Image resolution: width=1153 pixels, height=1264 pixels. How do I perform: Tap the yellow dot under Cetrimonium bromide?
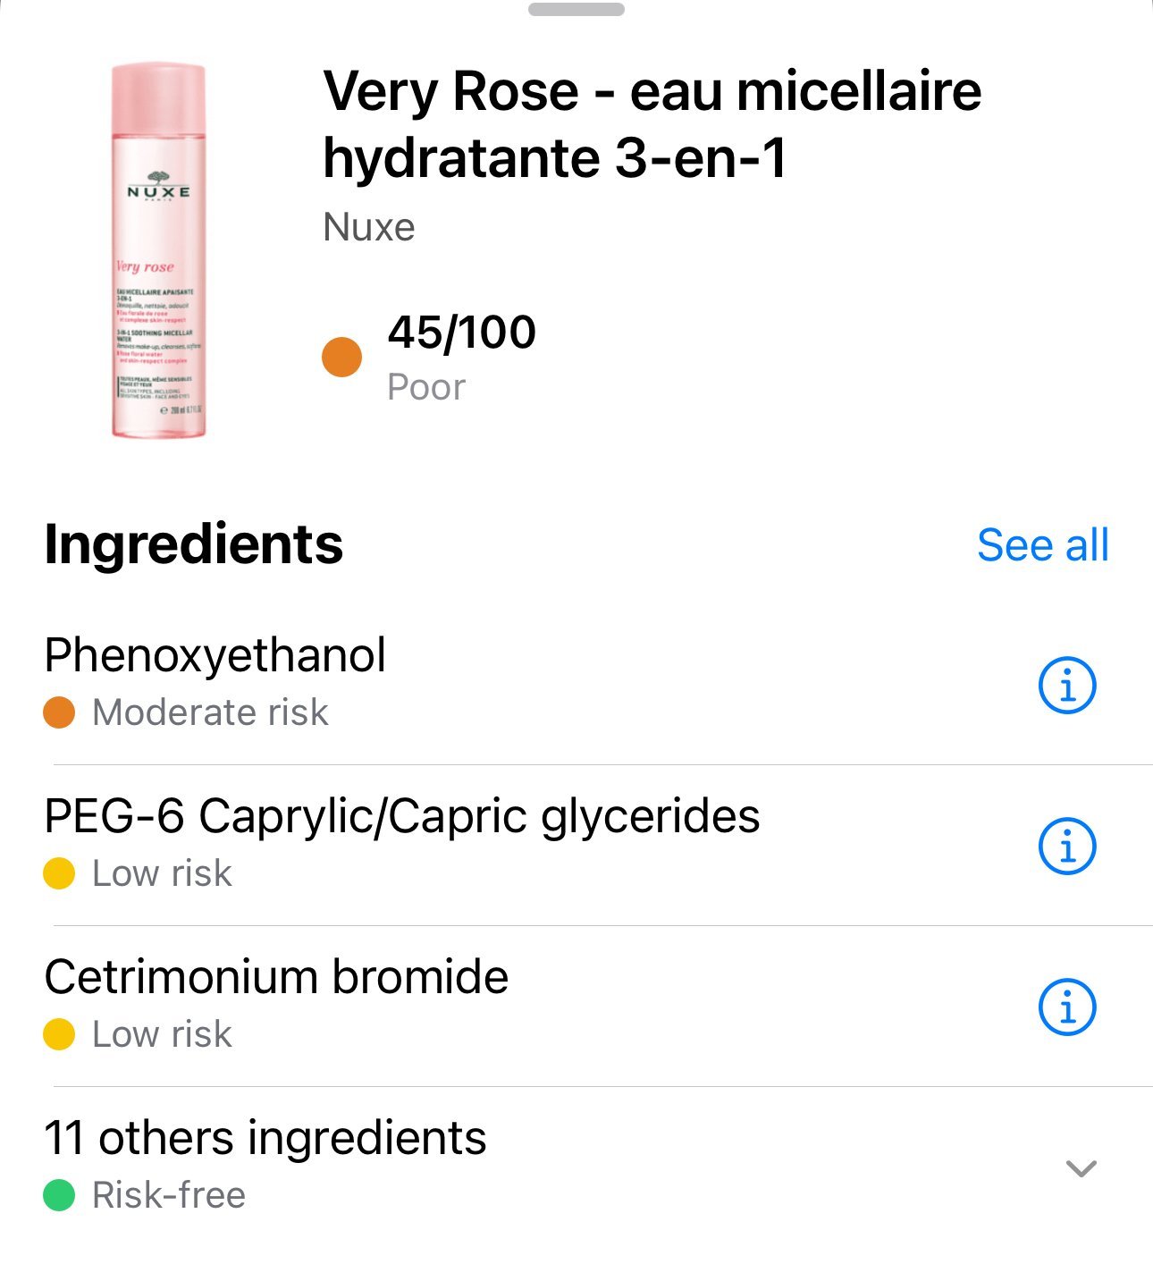[x=59, y=1034]
